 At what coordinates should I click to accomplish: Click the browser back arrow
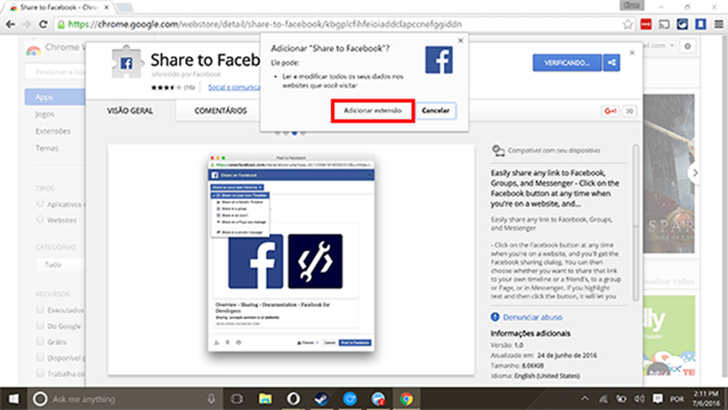10,24
